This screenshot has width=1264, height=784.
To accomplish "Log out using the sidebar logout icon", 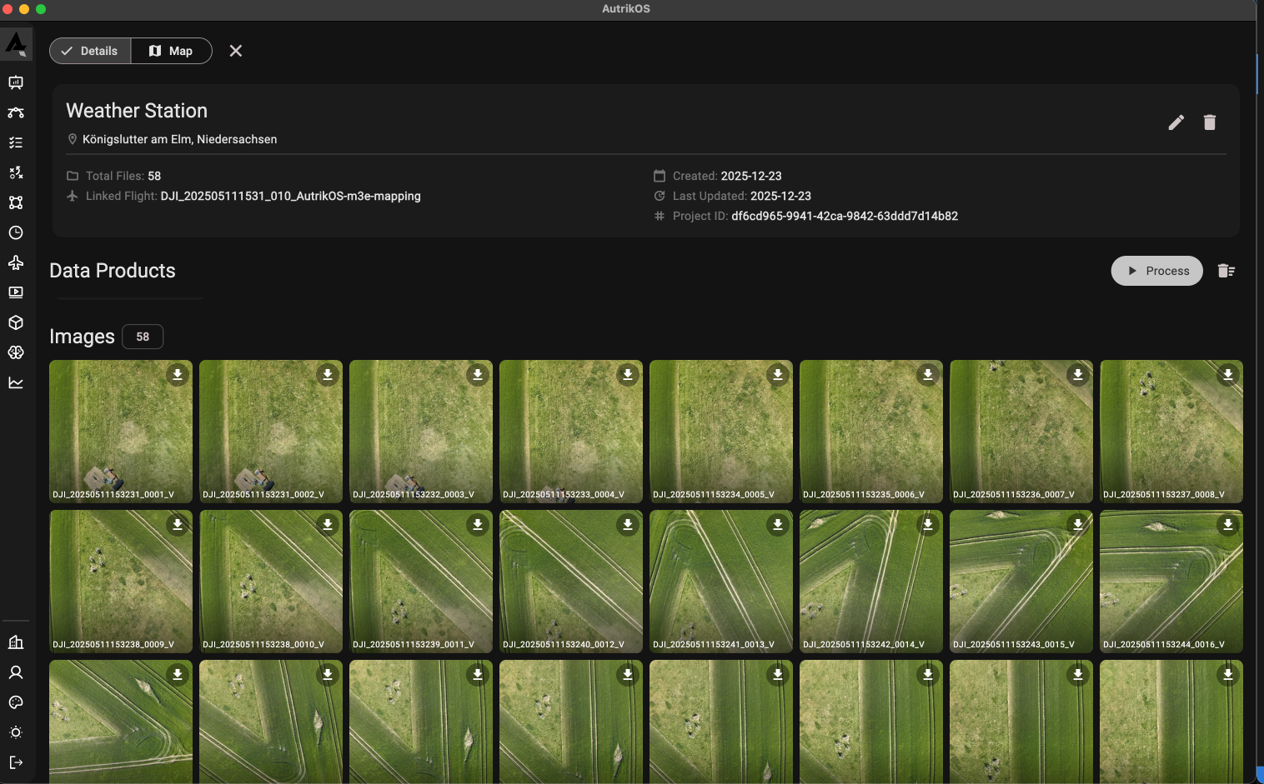I will coord(16,762).
